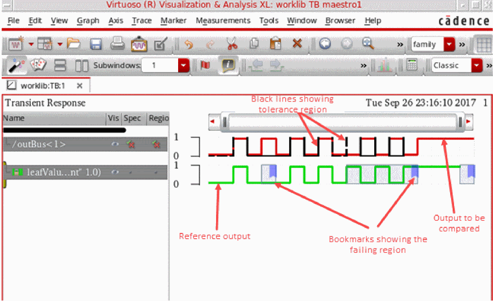493x301 pixels.
Task: Open the Trace menu
Action: pyautogui.click(x=142, y=20)
